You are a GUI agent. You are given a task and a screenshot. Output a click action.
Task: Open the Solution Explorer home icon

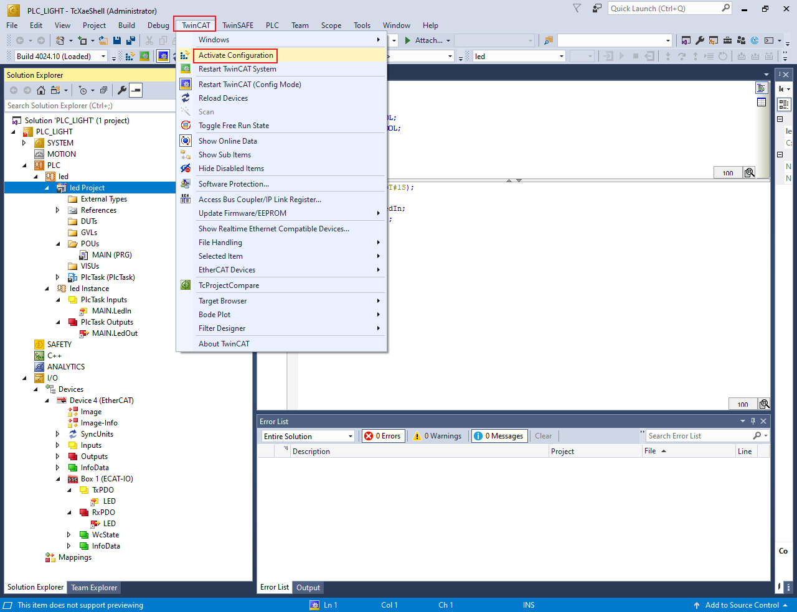41,90
